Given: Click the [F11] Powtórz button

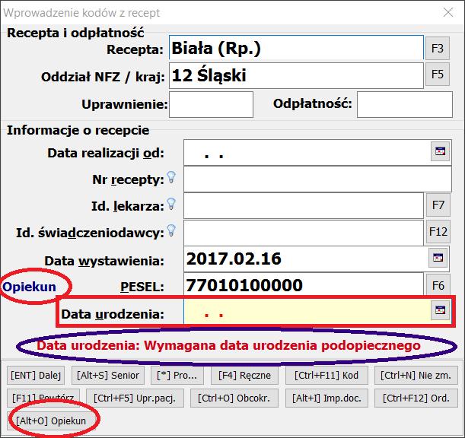Looking at the screenshot, I should pos(43,398).
